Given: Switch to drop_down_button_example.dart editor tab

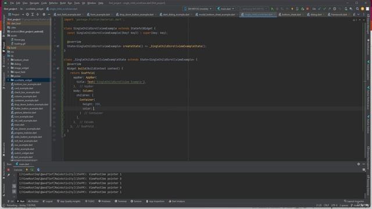Looking at the screenshot, I should coord(135,15).
